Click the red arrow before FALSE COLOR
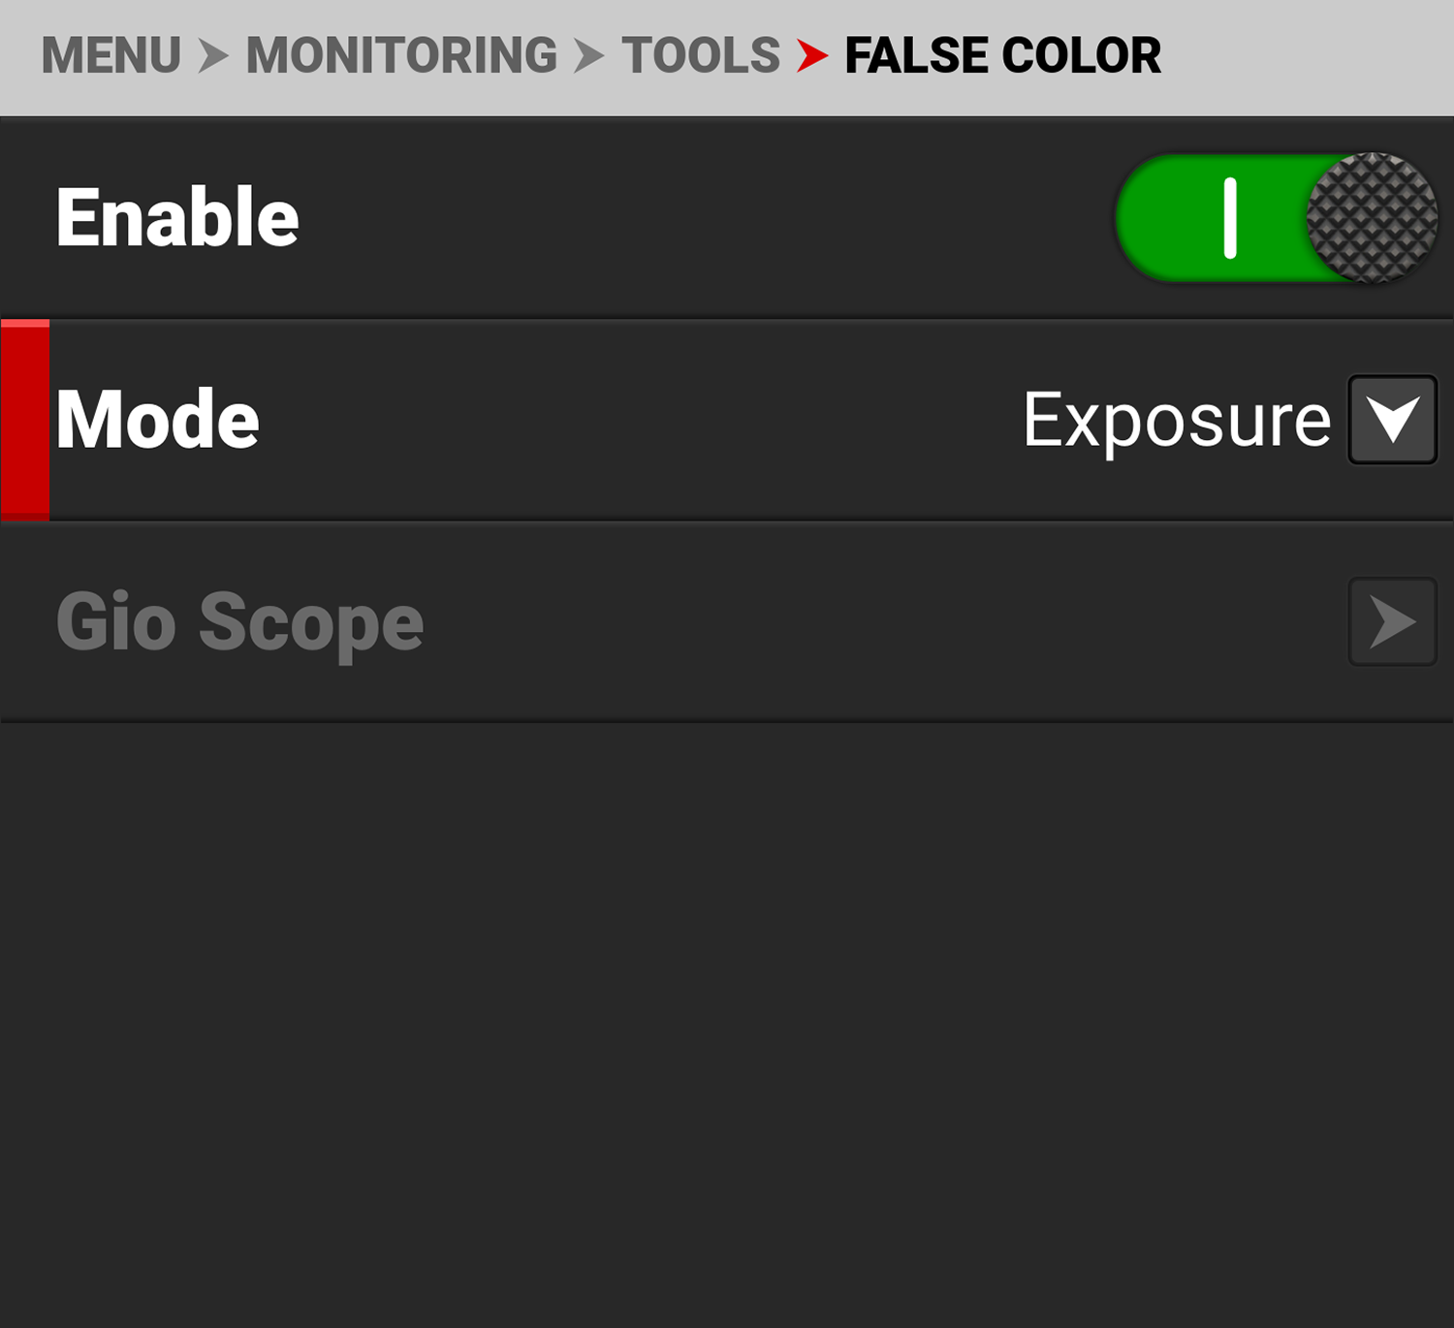1454x1328 pixels. pos(811,55)
